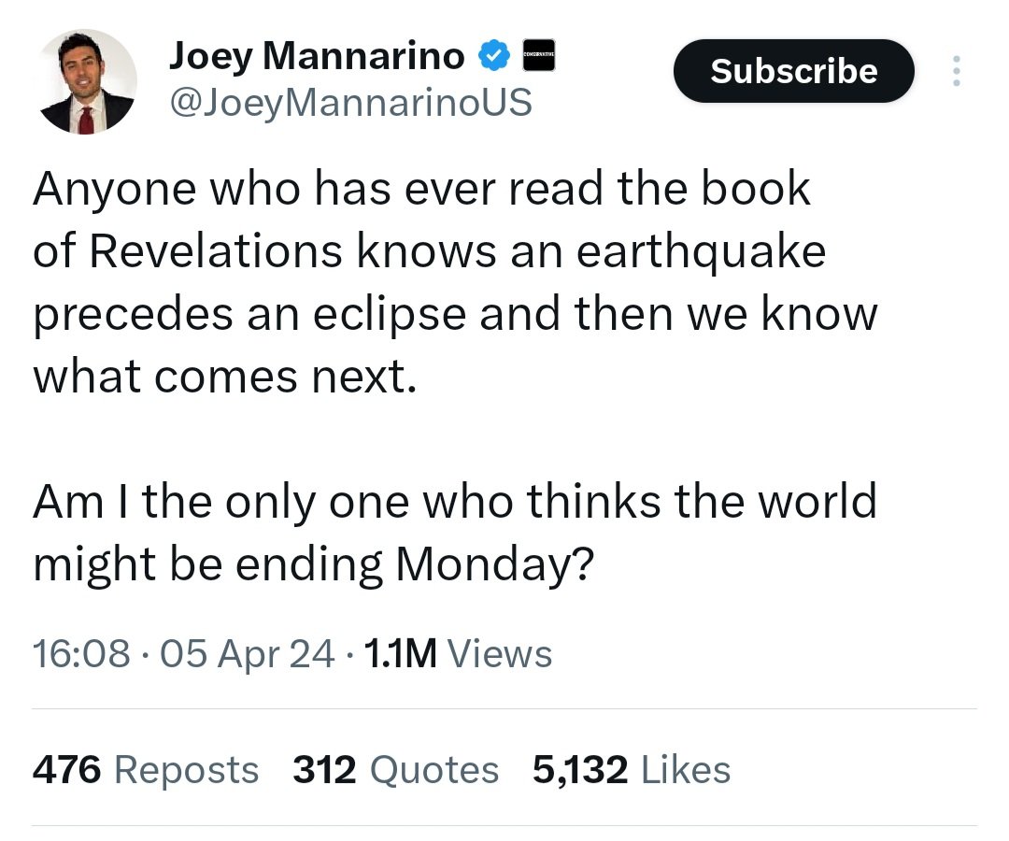Screen dimensions: 1009x841
Task: View the 476 Reposts list
Action: [x=146, y=770]
